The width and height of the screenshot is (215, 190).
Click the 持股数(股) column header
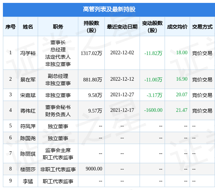[91, 27]
